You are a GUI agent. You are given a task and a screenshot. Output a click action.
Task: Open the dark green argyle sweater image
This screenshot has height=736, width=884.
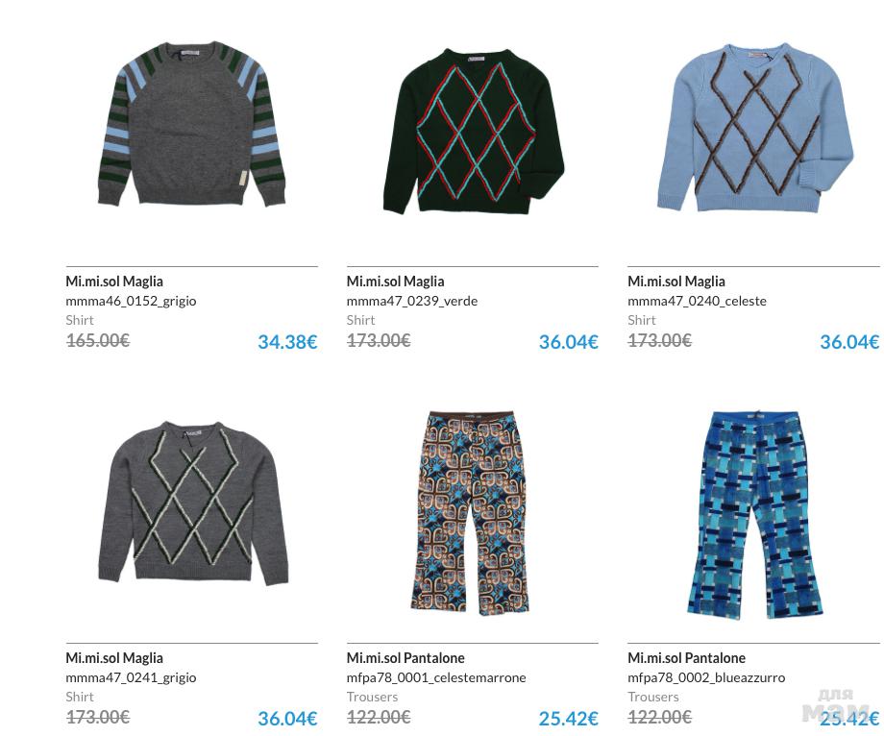(x=473, y=131)
